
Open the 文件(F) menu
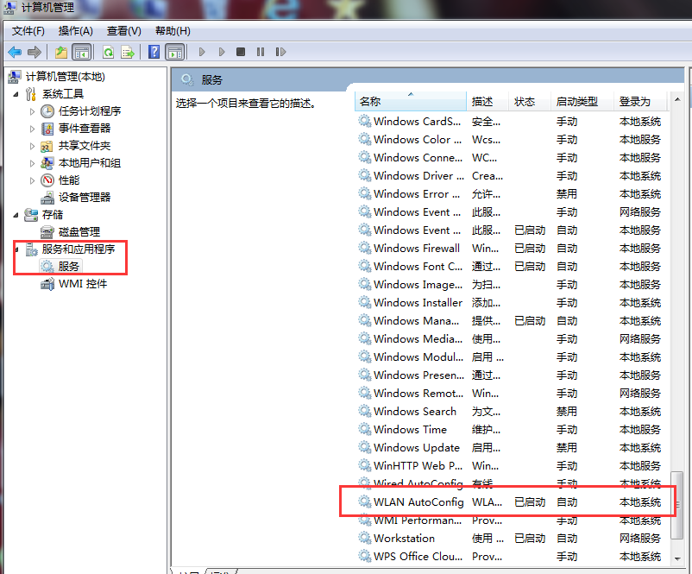(x=28, y=31)
